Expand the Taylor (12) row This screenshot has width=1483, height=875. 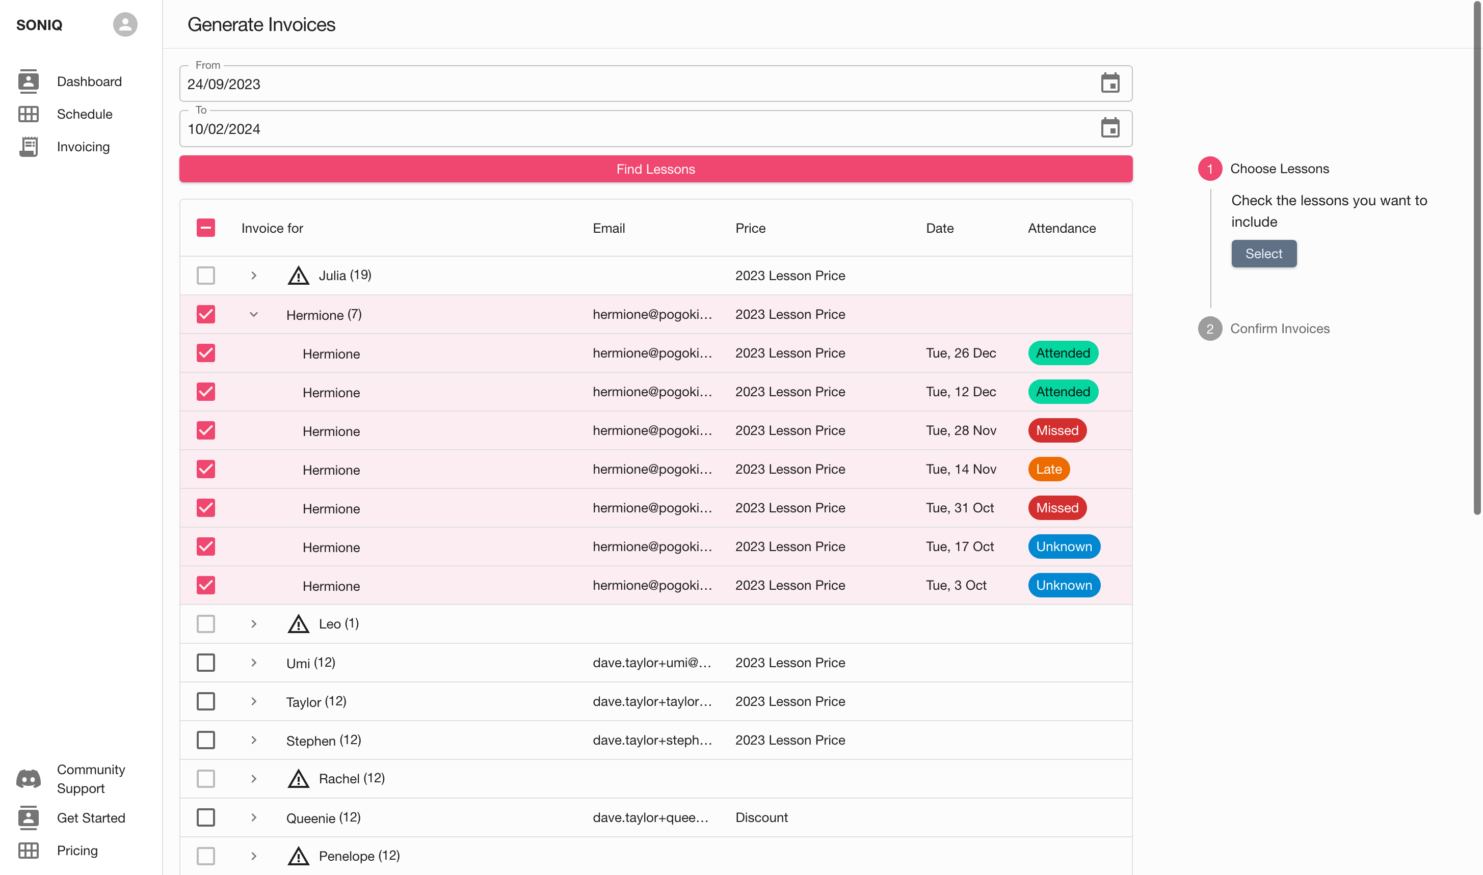pyautogui.click(x=254, y=701)
